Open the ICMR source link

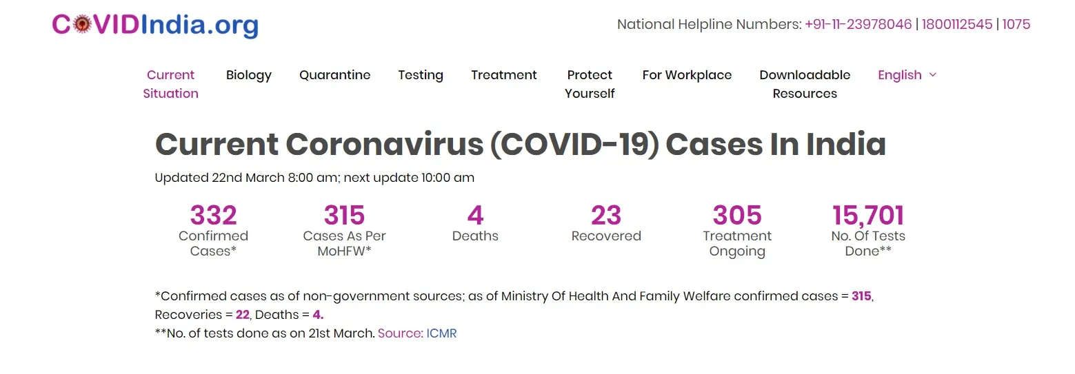coord(441,333)
